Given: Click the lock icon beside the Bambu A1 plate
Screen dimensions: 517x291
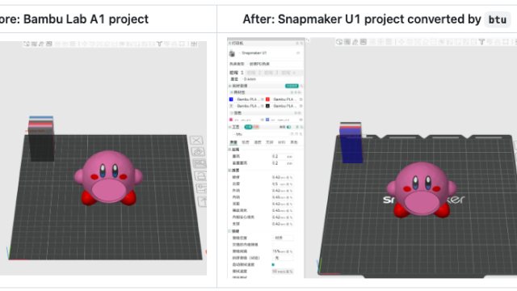Looking at the screenshot, I should point(201,176).
